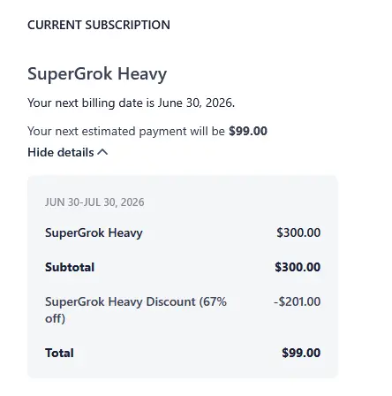Click the word 'off)' in discount line
Image resolution: width=392 pixels, height=396 pixels.
[x=55, y=318]
